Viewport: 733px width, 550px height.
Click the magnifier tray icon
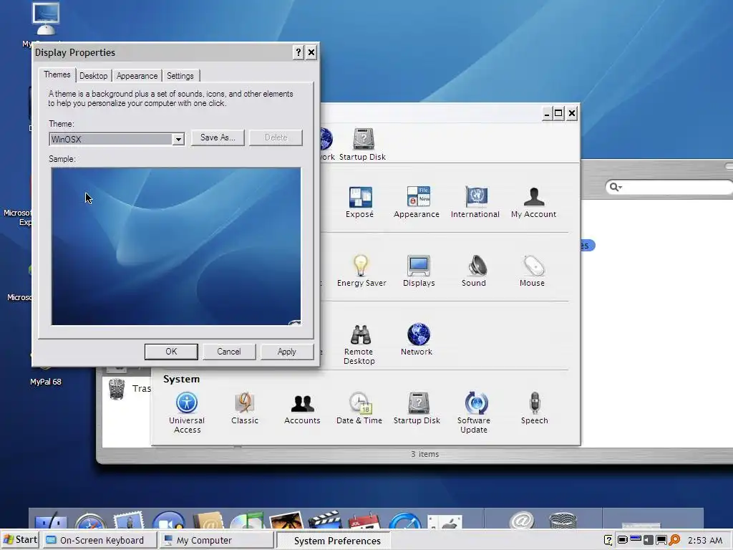click(674, 540)
